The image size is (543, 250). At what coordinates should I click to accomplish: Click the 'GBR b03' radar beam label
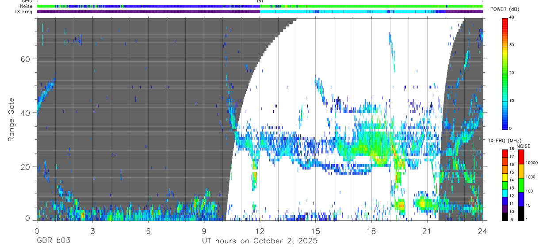point(53,241)
